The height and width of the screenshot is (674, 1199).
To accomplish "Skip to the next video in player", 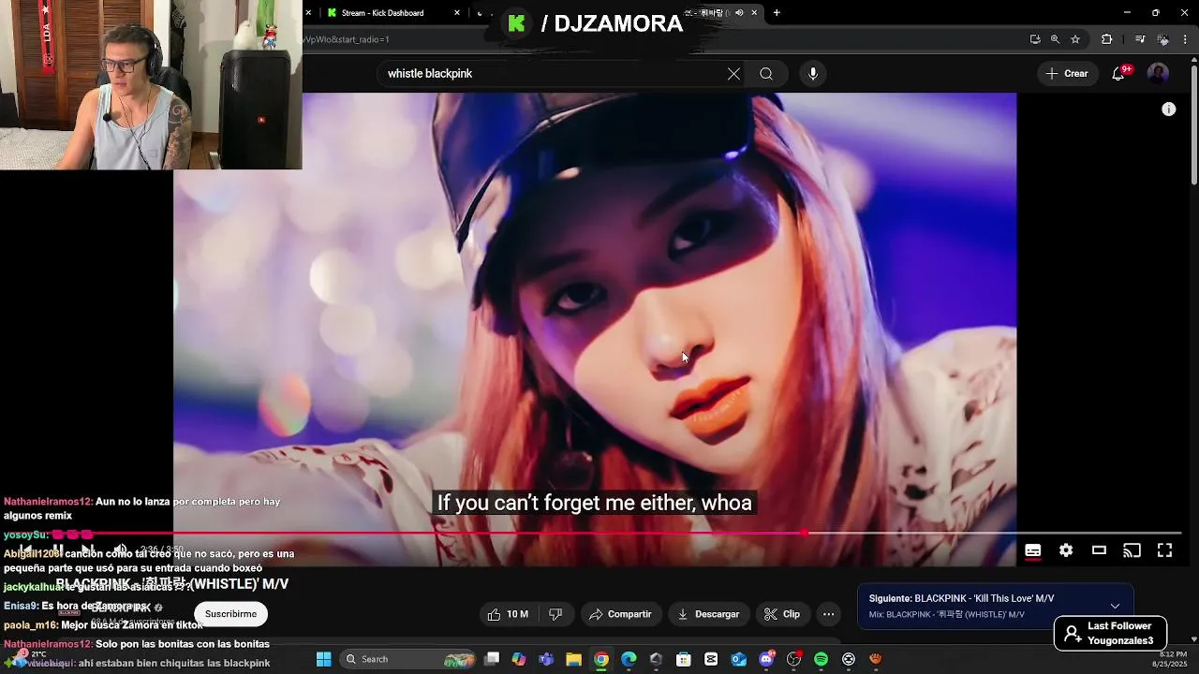I will click(88, 549).
